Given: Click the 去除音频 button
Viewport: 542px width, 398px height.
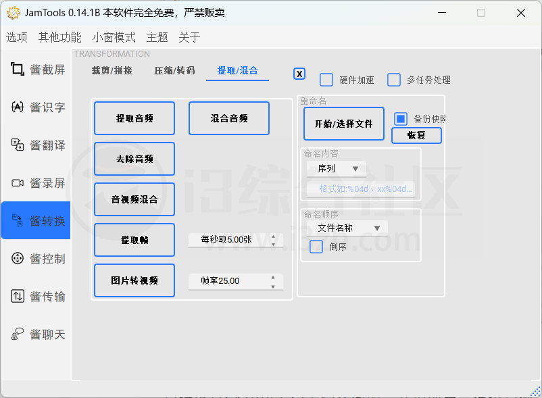Looking at the screenshot, I should click(134, 159).
